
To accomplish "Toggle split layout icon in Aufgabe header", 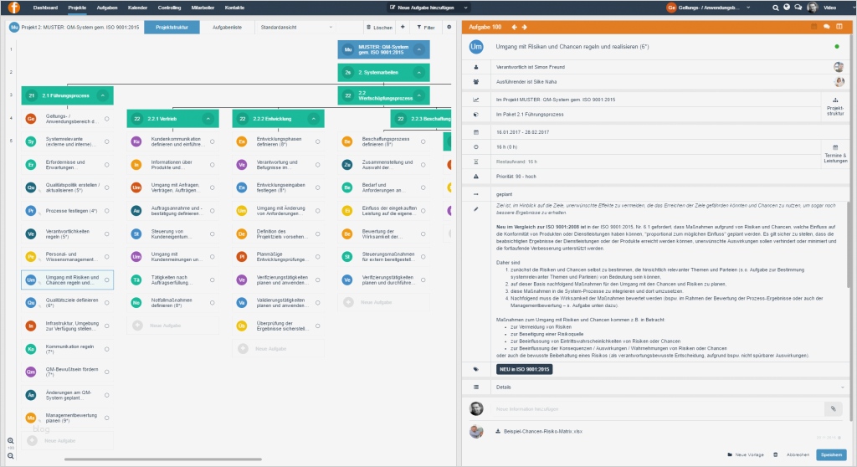I will pyautogui.click(x=839, y=27).
